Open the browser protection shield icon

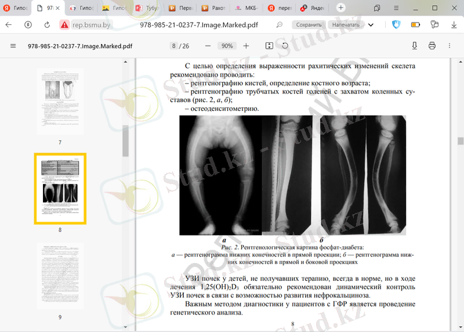[396, 25]
